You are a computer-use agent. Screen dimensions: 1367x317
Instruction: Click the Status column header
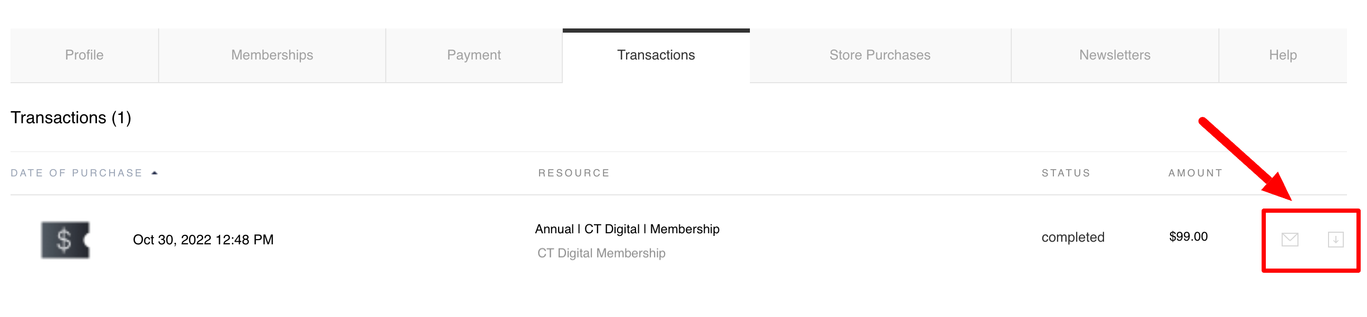click(x=1066, y=173)
